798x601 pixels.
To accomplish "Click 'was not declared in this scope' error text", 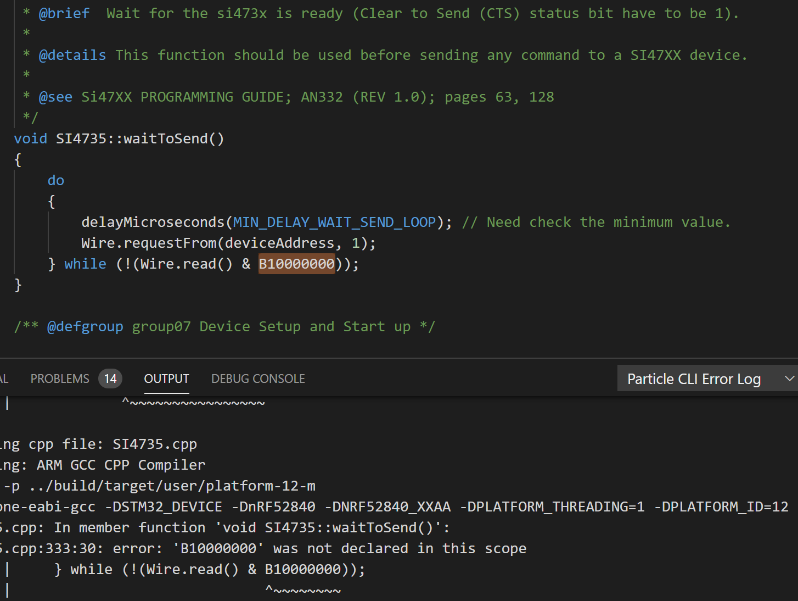I will coord(400,548).
